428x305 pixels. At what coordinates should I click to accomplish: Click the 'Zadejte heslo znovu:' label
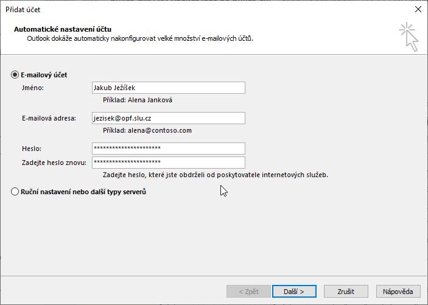pos(54,163)
